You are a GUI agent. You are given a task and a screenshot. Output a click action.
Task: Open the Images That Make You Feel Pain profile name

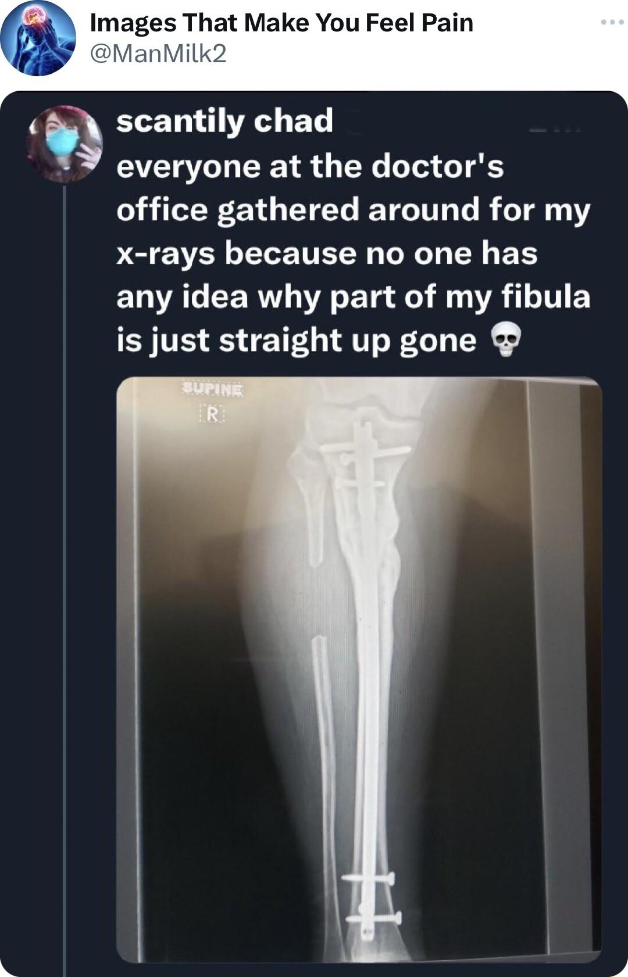(281, 23)
